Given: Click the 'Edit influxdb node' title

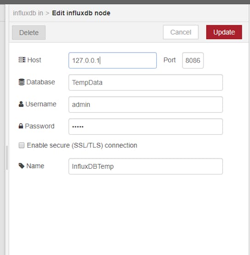Looking at the screenshot, I should click(x=81, y=13).
